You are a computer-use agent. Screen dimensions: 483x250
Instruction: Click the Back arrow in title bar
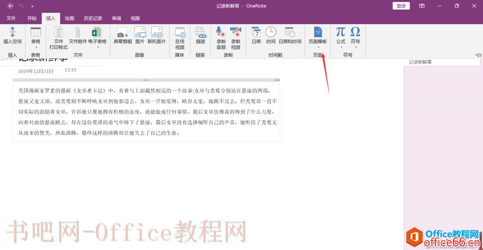(11, 6)
